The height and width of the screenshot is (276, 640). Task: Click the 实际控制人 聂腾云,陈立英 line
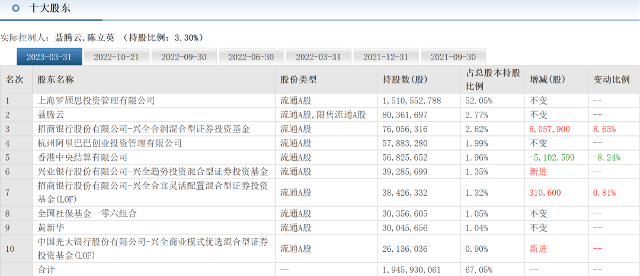click(x=102, y=38)
